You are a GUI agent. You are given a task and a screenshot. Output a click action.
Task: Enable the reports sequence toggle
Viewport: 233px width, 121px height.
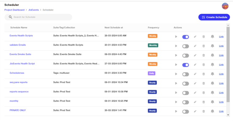186,93
